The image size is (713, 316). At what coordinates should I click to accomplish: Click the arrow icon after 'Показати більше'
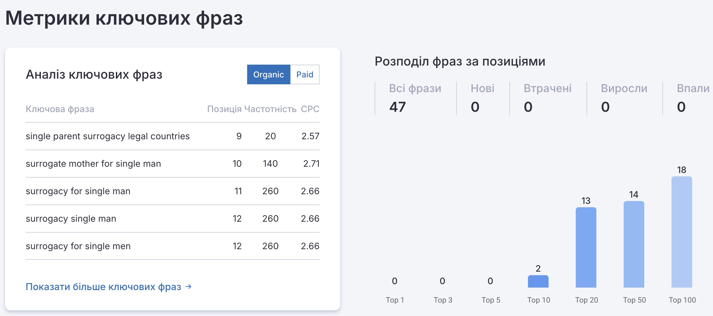[x=188, y=286]
